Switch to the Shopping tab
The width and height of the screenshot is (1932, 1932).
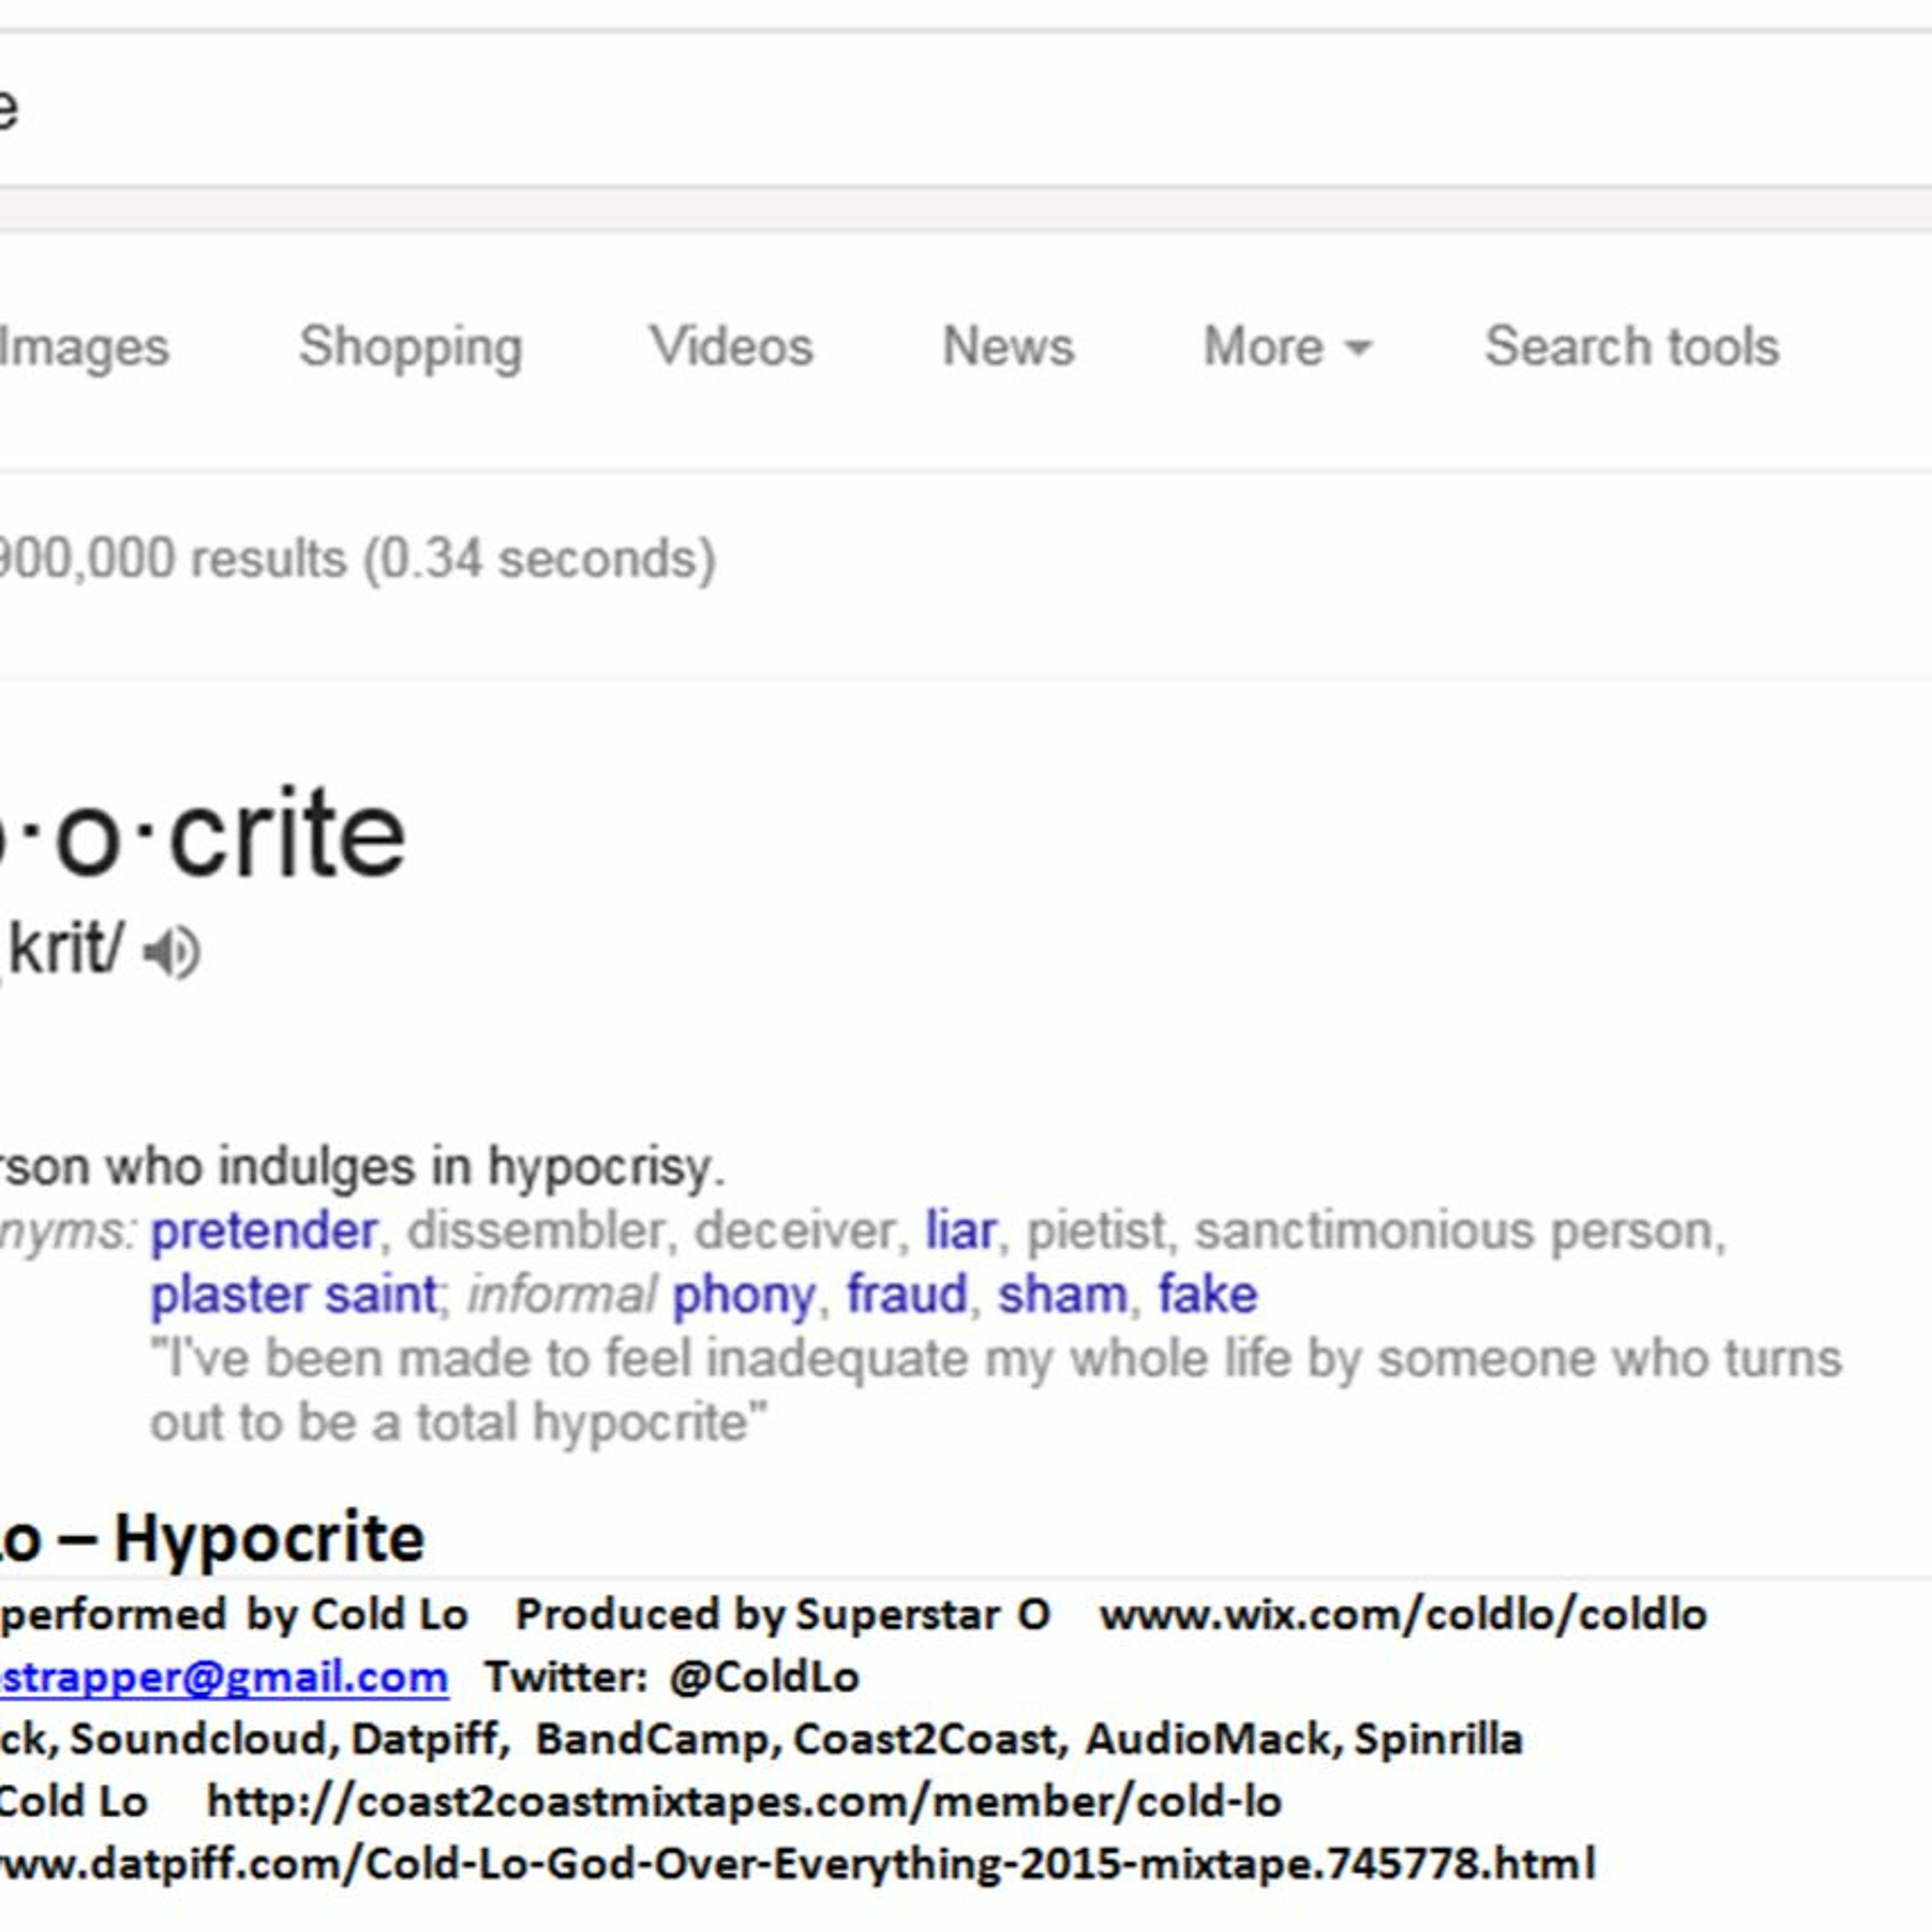411,347
